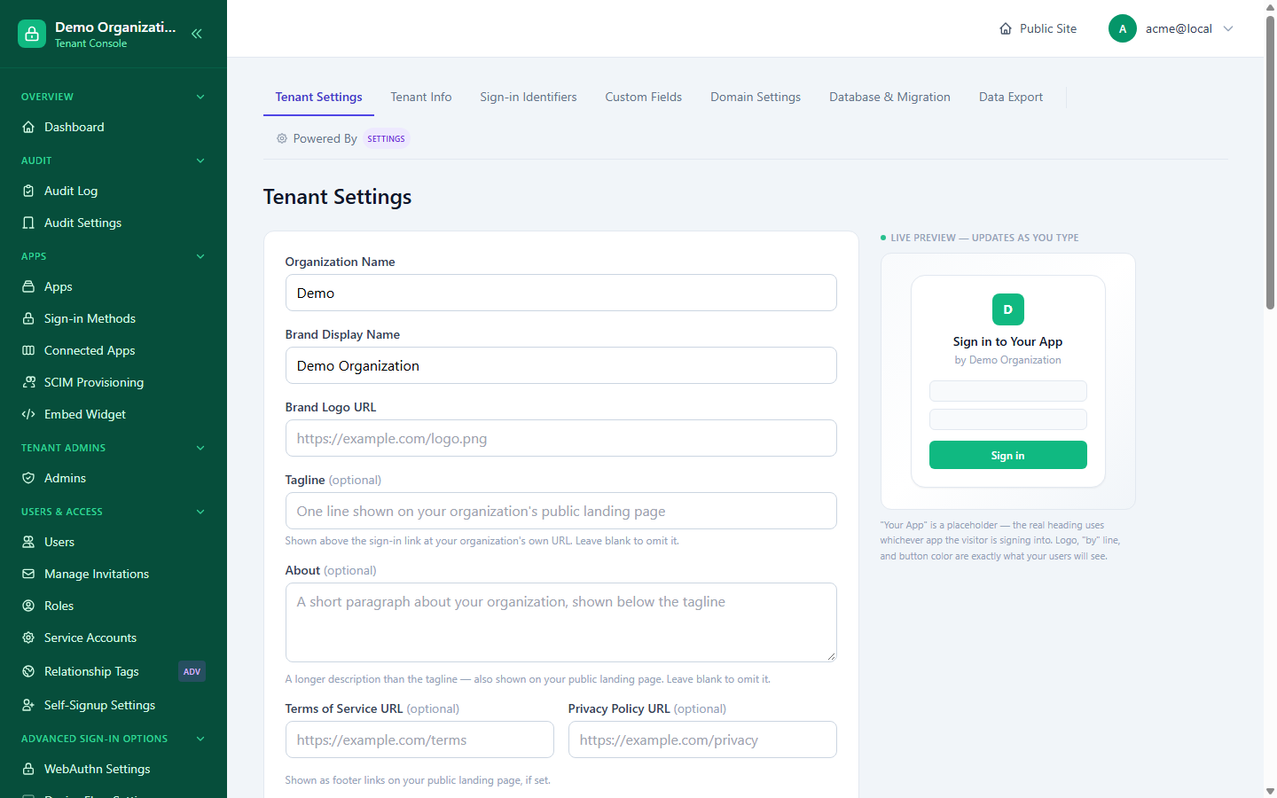
Task: Click the Audit Log clipboard icon
Action: (28, 191)
